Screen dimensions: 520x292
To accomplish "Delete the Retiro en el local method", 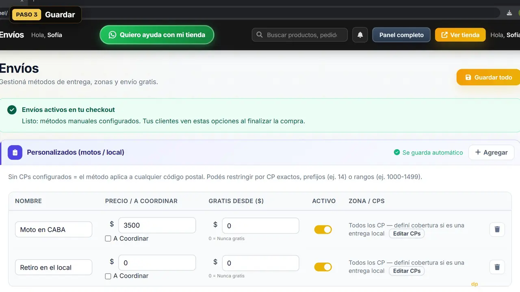I will click(x=497, y=267).
